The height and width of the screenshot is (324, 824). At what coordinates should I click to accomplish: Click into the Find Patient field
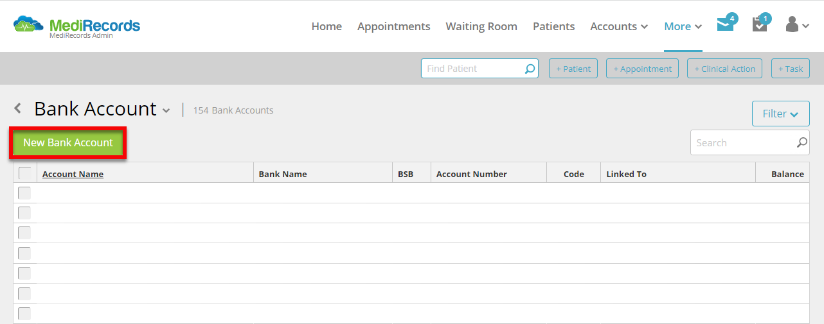[x=472, y=69]
